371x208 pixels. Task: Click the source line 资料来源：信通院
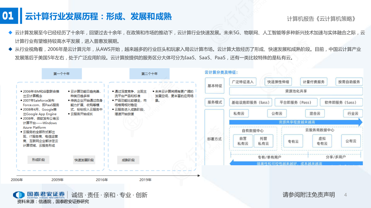[x=53, y=201]
